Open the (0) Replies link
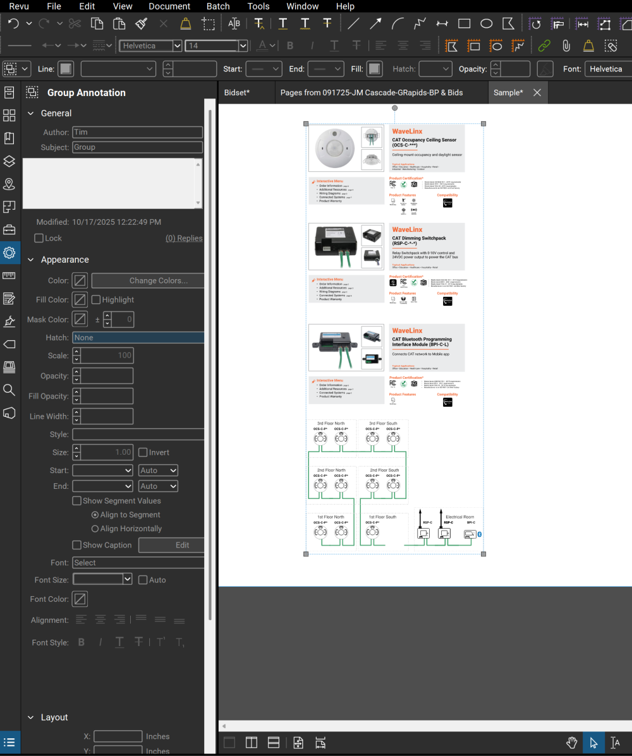This screenshot has height=756, width=632. [184, 238]
